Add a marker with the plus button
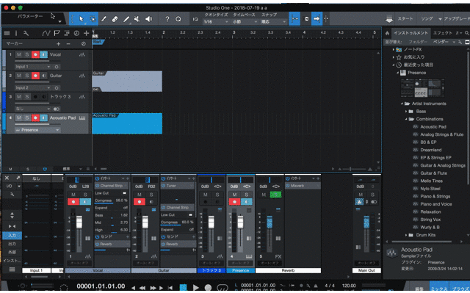 tap(59, 44)
